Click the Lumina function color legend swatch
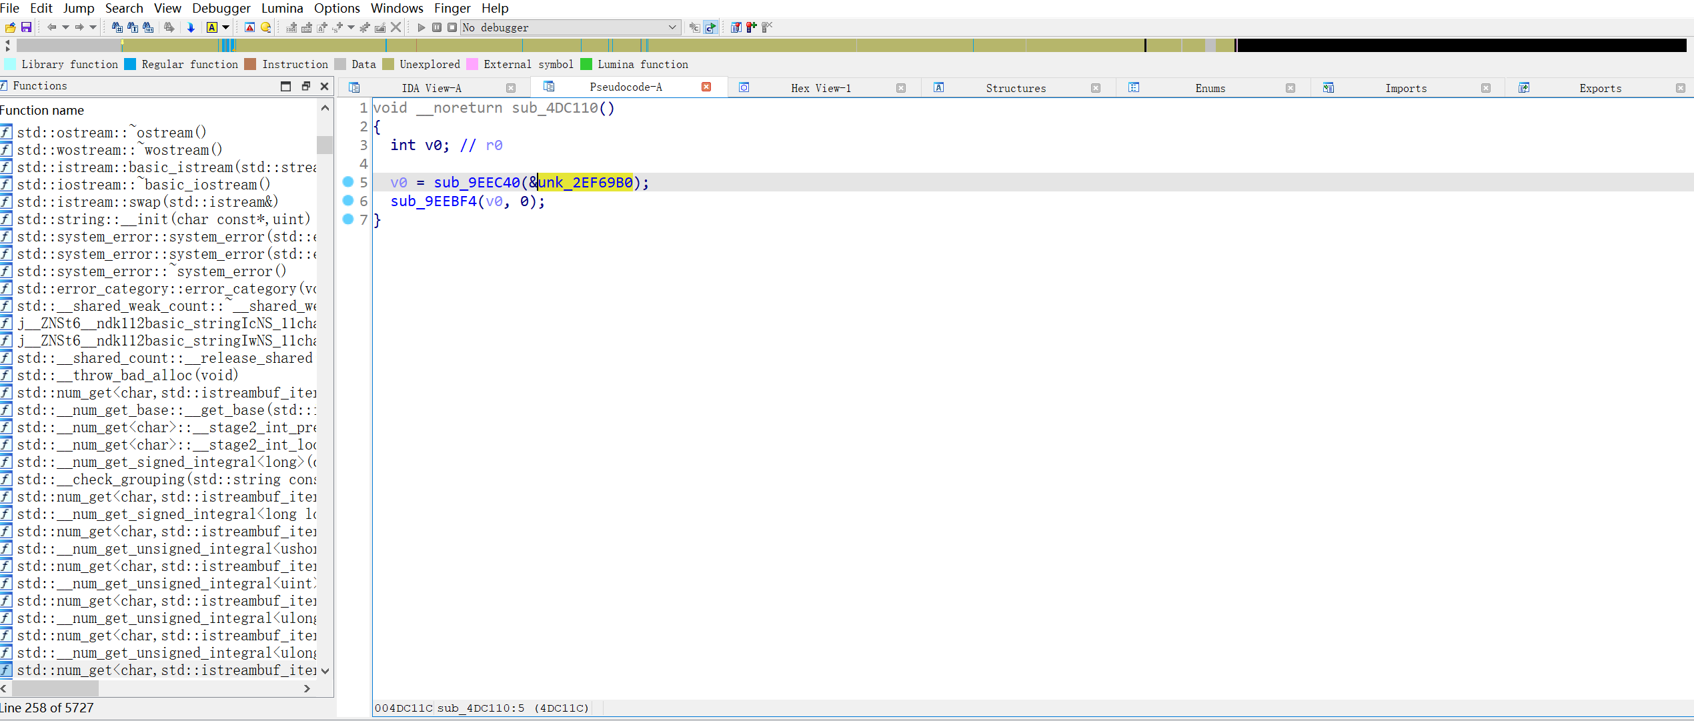Screen dimensions: 1694x721 tap(586, 64)
